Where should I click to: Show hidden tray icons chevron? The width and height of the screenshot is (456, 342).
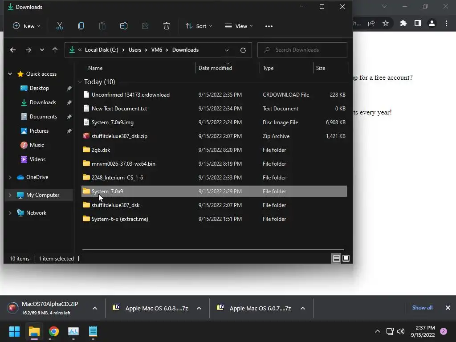coord(378,331)
